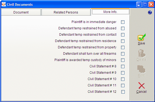Enable Defendant temp restrained from abused
155x102 pixels.
123,28
